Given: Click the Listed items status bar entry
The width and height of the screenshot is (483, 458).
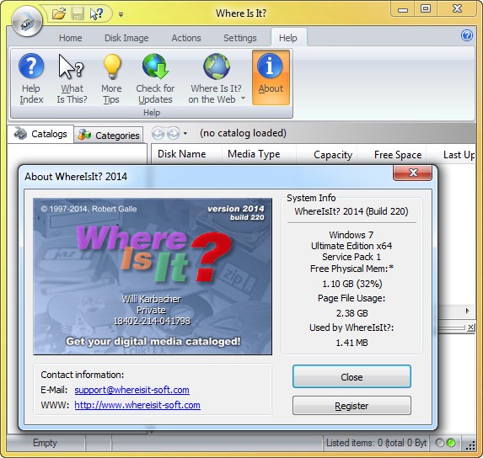Looking at the screenshot, I should click(376, 443).
